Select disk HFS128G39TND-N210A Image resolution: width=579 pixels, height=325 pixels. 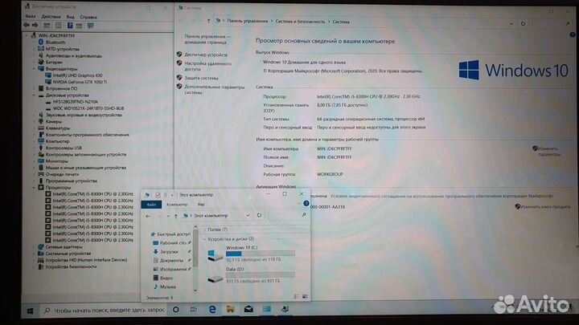click(x=75, y=102)
